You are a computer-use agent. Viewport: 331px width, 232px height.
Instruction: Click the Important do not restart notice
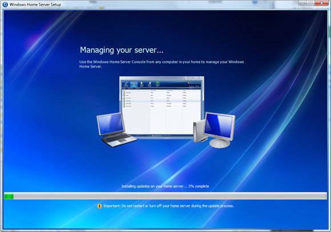(168, 206)
